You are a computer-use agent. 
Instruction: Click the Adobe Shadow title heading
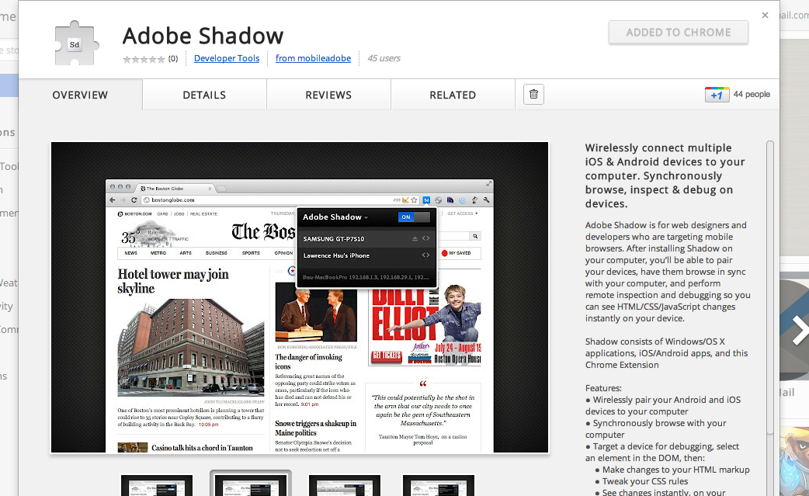(203, 36)
